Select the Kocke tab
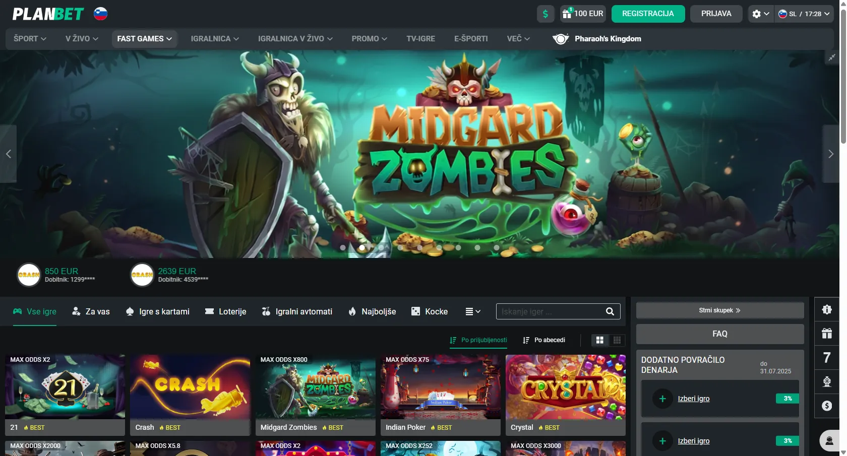Viewport: 847px width, 456px height. click(x=430, y=311)
